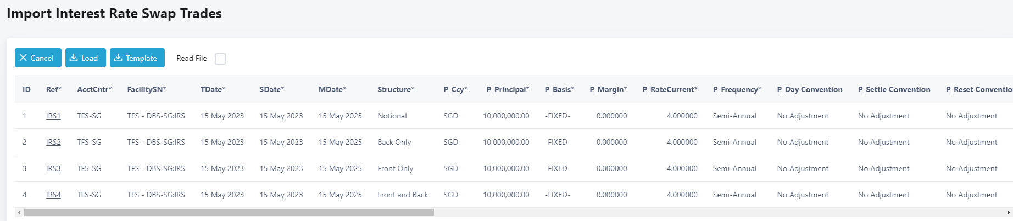Screen dimensions: 1013x221
Task: Open the IRS3 trade link
Action: [x=53, y=168]
